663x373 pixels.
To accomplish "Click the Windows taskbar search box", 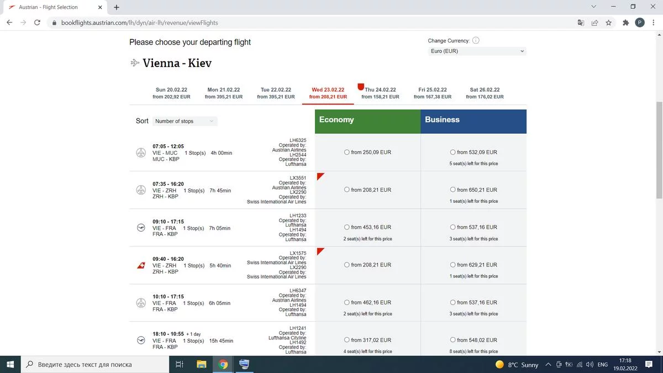I will [95, 364].
